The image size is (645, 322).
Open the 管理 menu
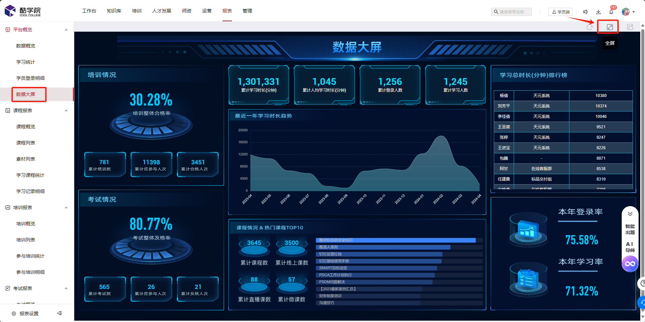coord(247,11)
